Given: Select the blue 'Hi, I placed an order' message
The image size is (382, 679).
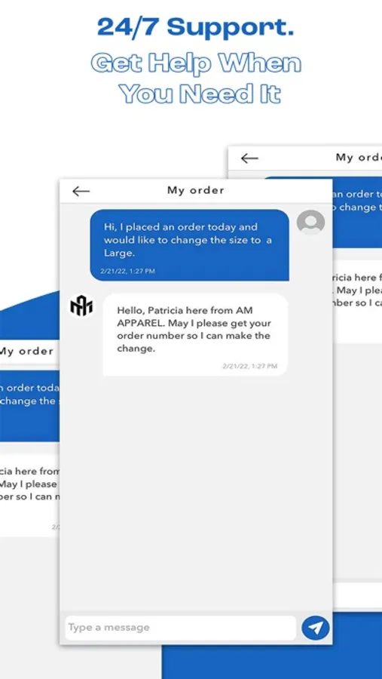Looking at the screenshot, I should click(x=189, y=245).
